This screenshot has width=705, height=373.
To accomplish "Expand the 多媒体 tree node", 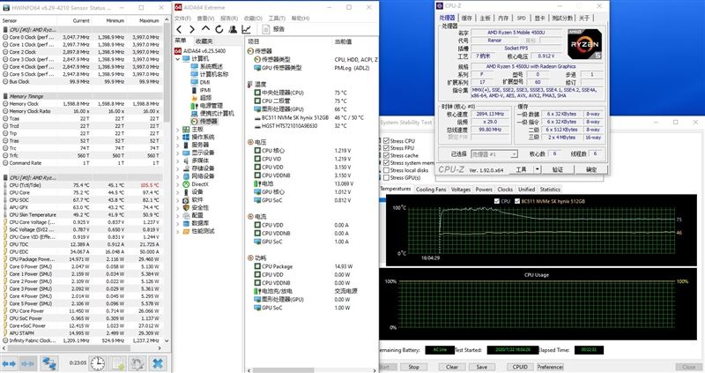I will tap(178, 160).
